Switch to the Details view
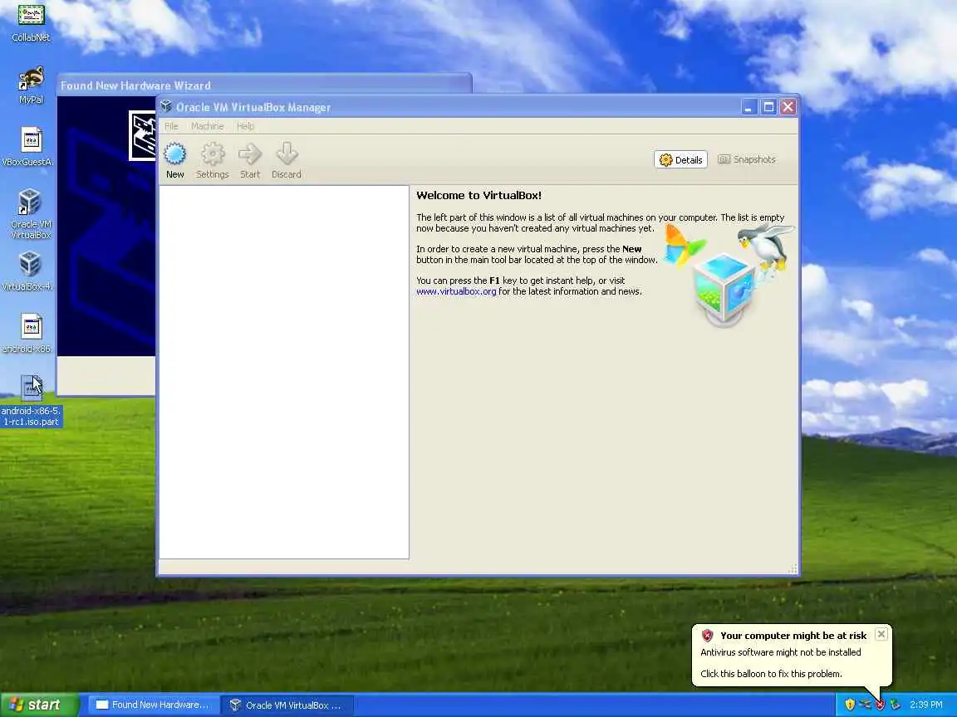The width and height of the screenshot is (957, 717). point(680,159)
